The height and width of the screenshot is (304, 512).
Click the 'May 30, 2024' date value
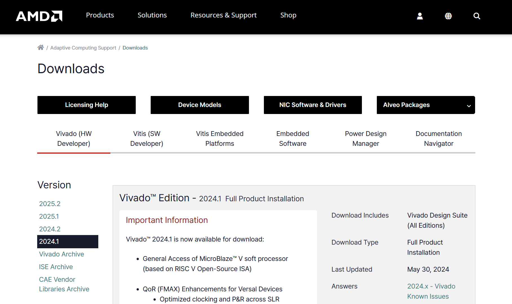(x=428, y=269)
